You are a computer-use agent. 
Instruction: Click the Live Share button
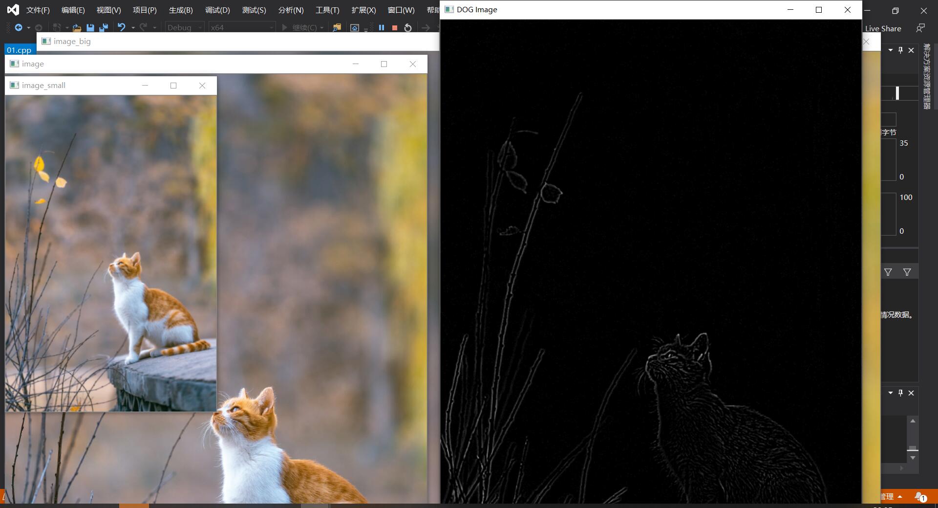tap(883, 28)
